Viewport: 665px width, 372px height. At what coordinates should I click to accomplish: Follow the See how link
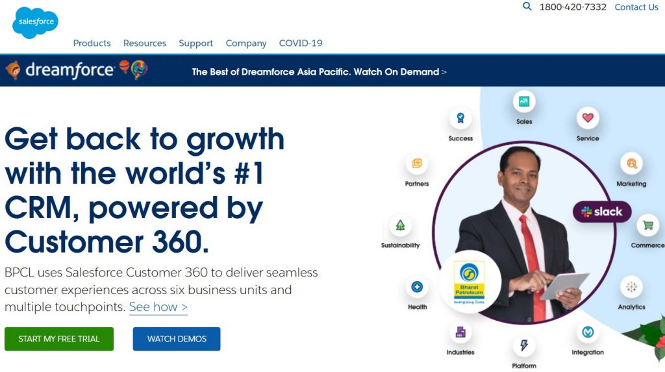(158, 306)
